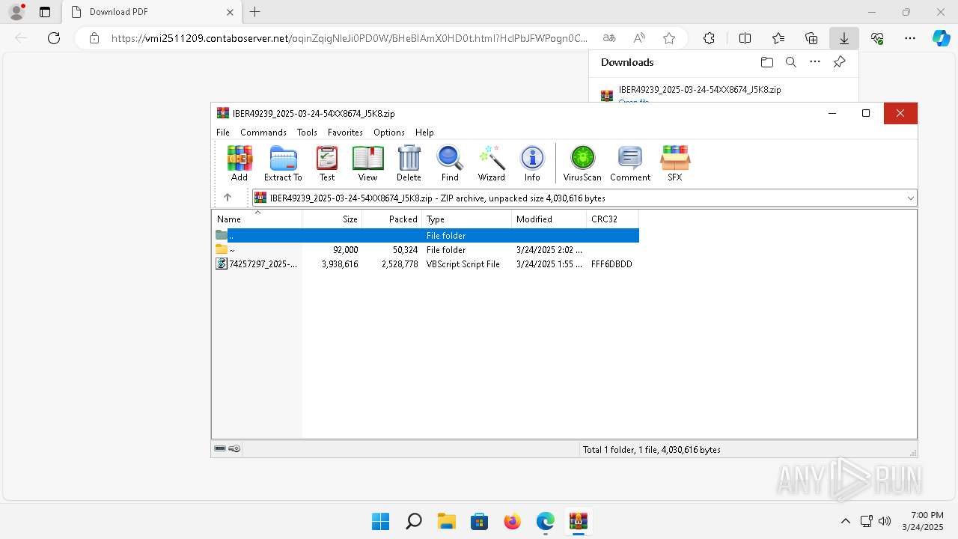Open the Options menu
This screenshot has width=958, height=539.
[x=389, y=132]
